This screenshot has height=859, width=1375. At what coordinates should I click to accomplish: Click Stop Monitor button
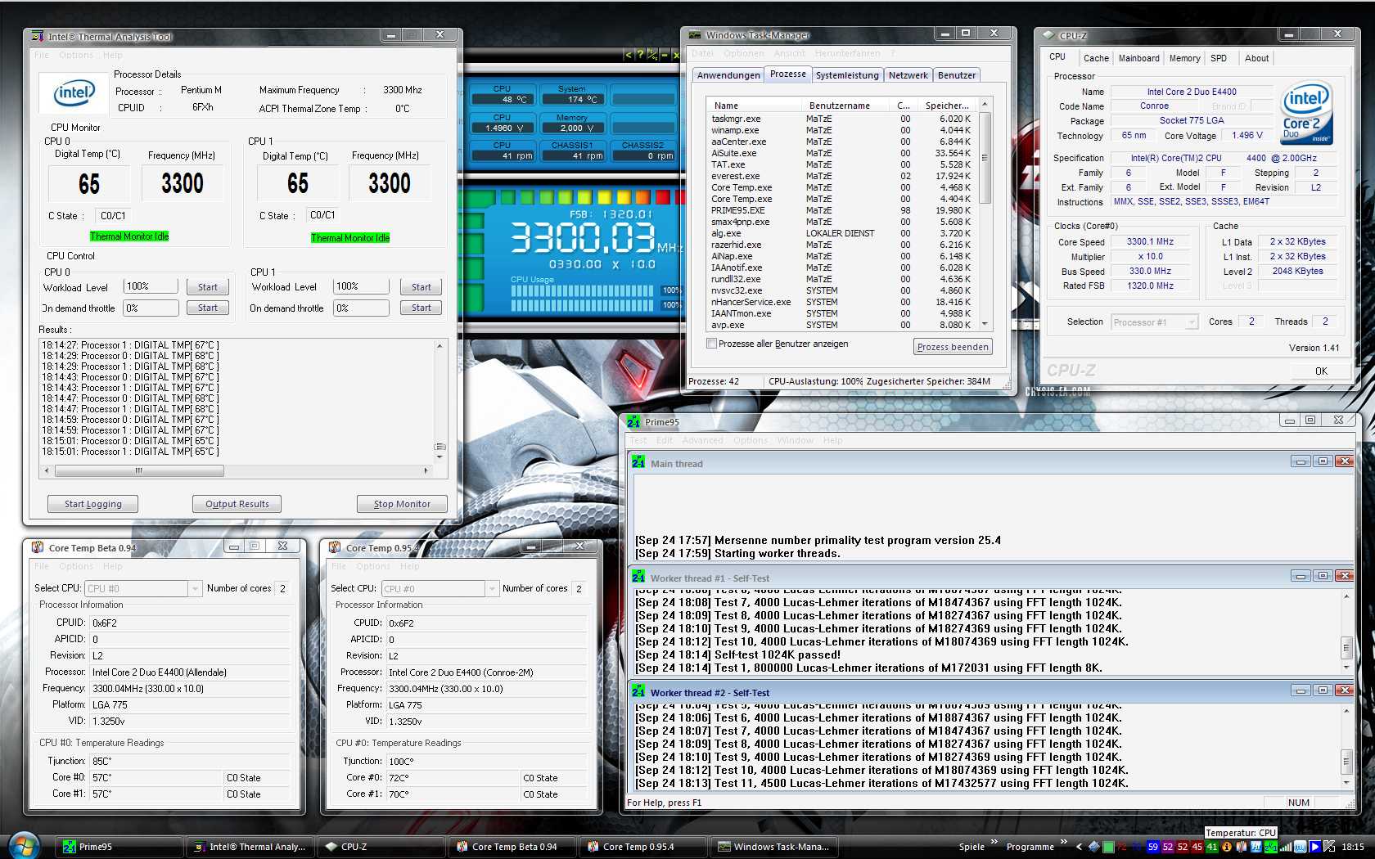[x=402, y=504]
